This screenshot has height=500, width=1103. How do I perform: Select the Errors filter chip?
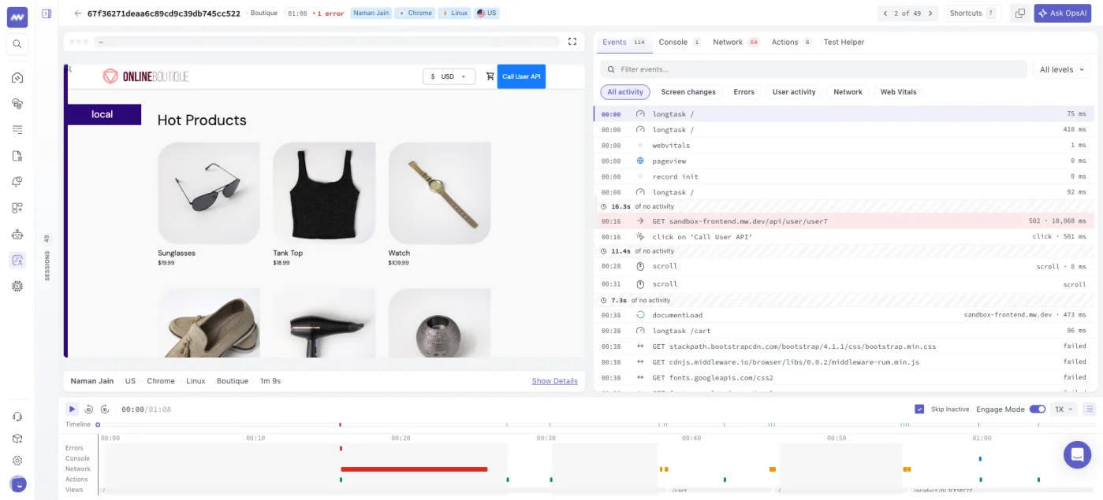pos(743,92)
